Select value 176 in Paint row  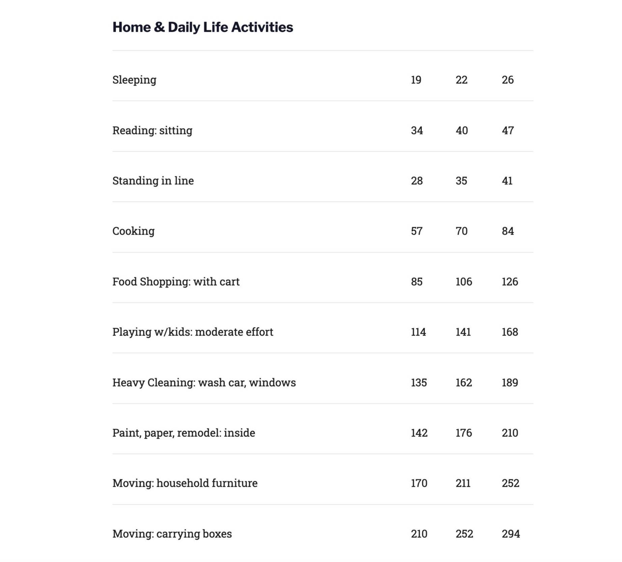464,433
